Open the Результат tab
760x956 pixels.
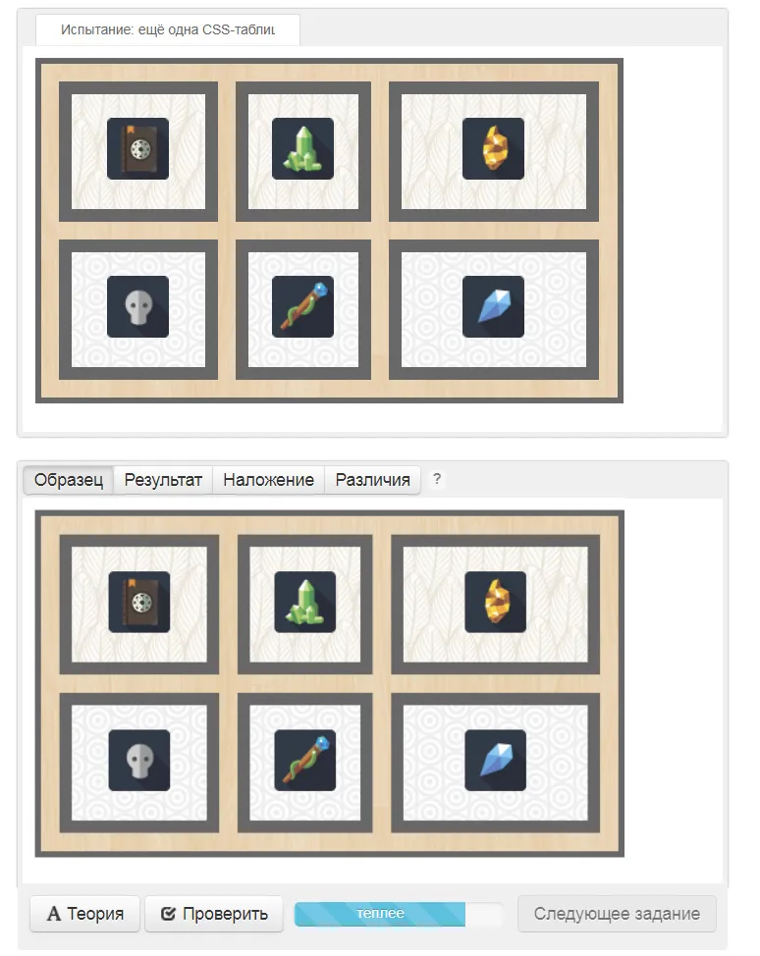pos(163,480)
